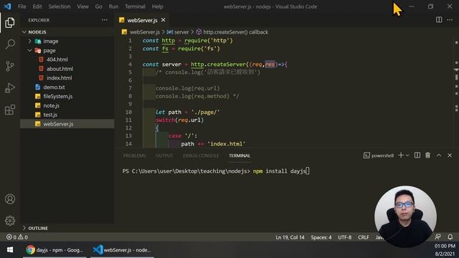The height and width of the screenshot is (258, 459).
Task: Open editor more actions ellipsis
Action: click(450, 19)
